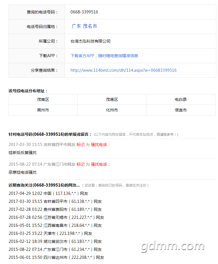This screenshot has width=218, height=264.
Task: Select comment text 挂断后反复骚扰
Action: [23, 153]
